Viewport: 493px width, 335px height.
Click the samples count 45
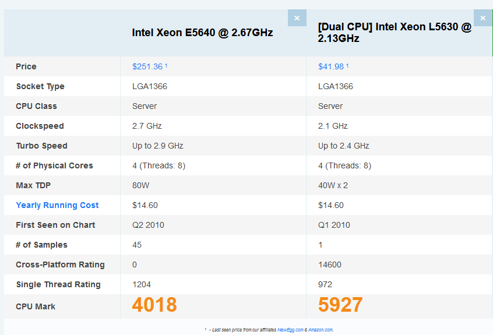click(x=137, y=245)
